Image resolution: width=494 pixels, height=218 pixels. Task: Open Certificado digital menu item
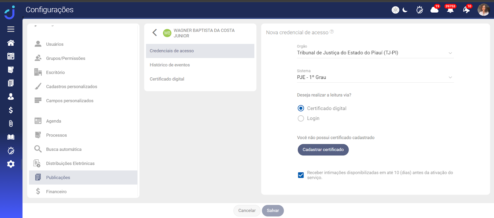[x=167, y=79]
